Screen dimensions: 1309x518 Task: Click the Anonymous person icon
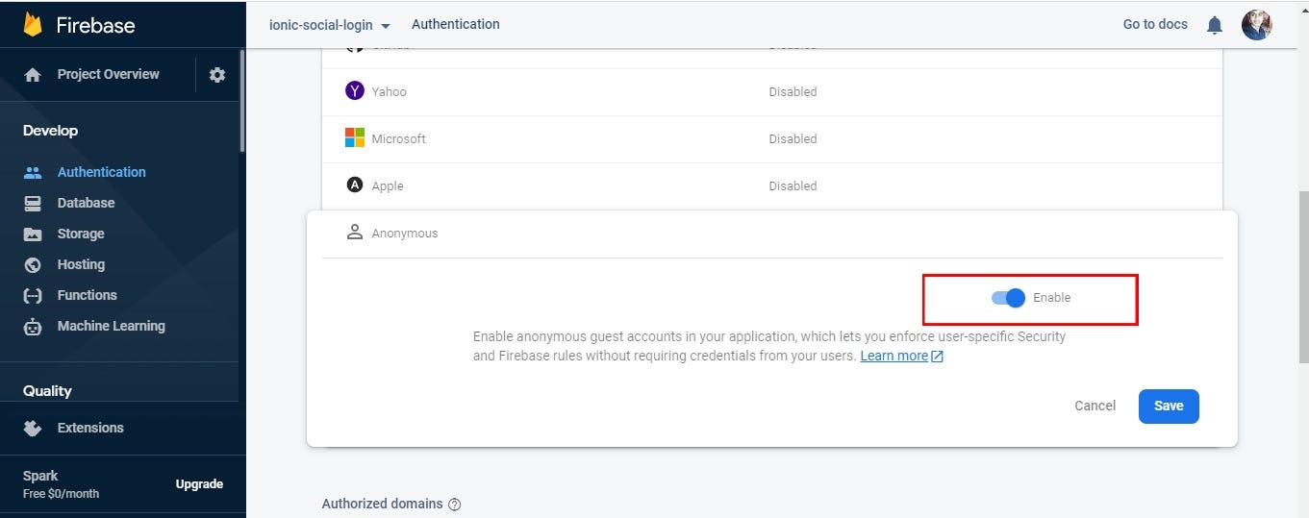point(355,233)
